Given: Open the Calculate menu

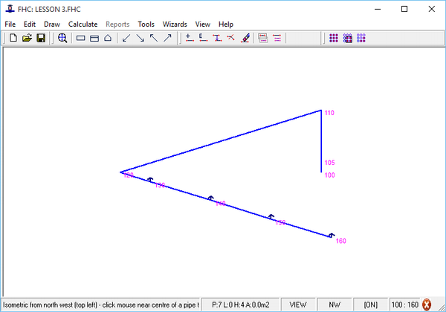Looking at the screenshot, I should click(x=83, y=24).
